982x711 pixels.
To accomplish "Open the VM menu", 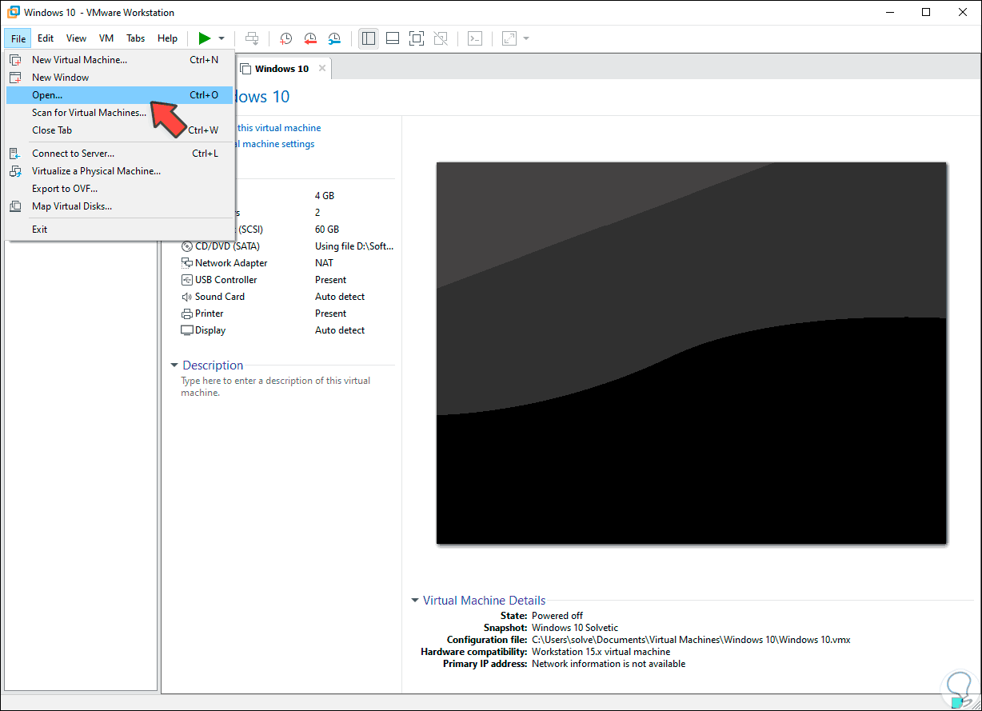I will [x=106, y=38].
